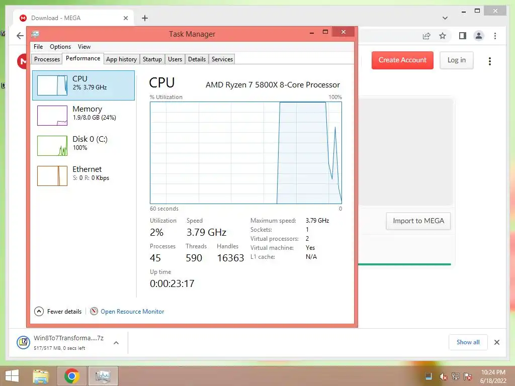This screenshot has width=515, height=386.
Task: Click Create Account on MEGA page
Action: (402, 60)
